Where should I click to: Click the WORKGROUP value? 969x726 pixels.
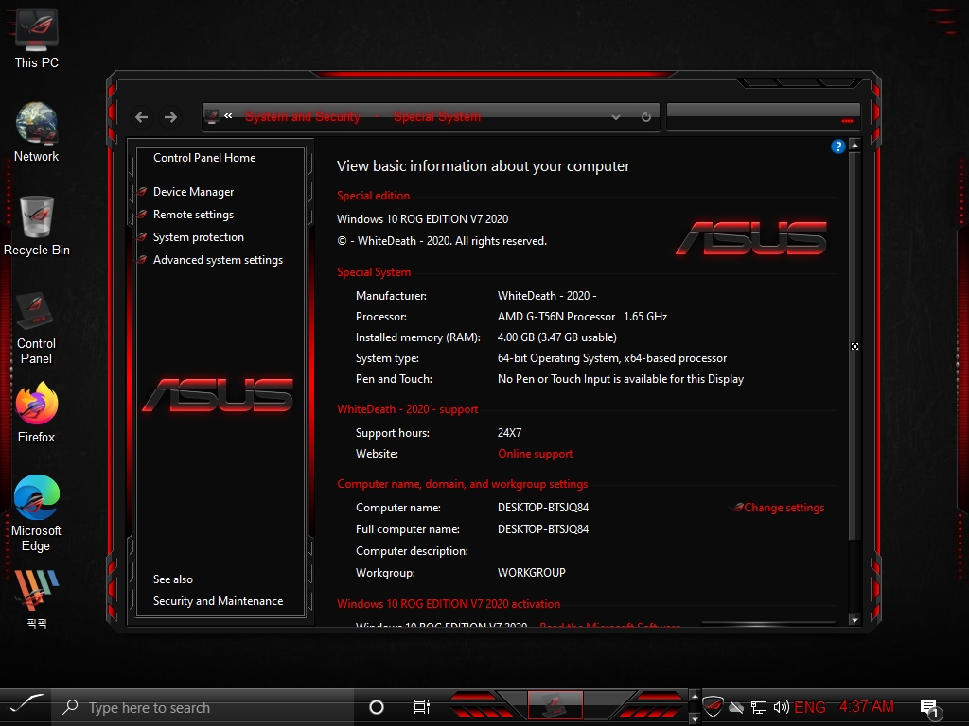[532, 573]
